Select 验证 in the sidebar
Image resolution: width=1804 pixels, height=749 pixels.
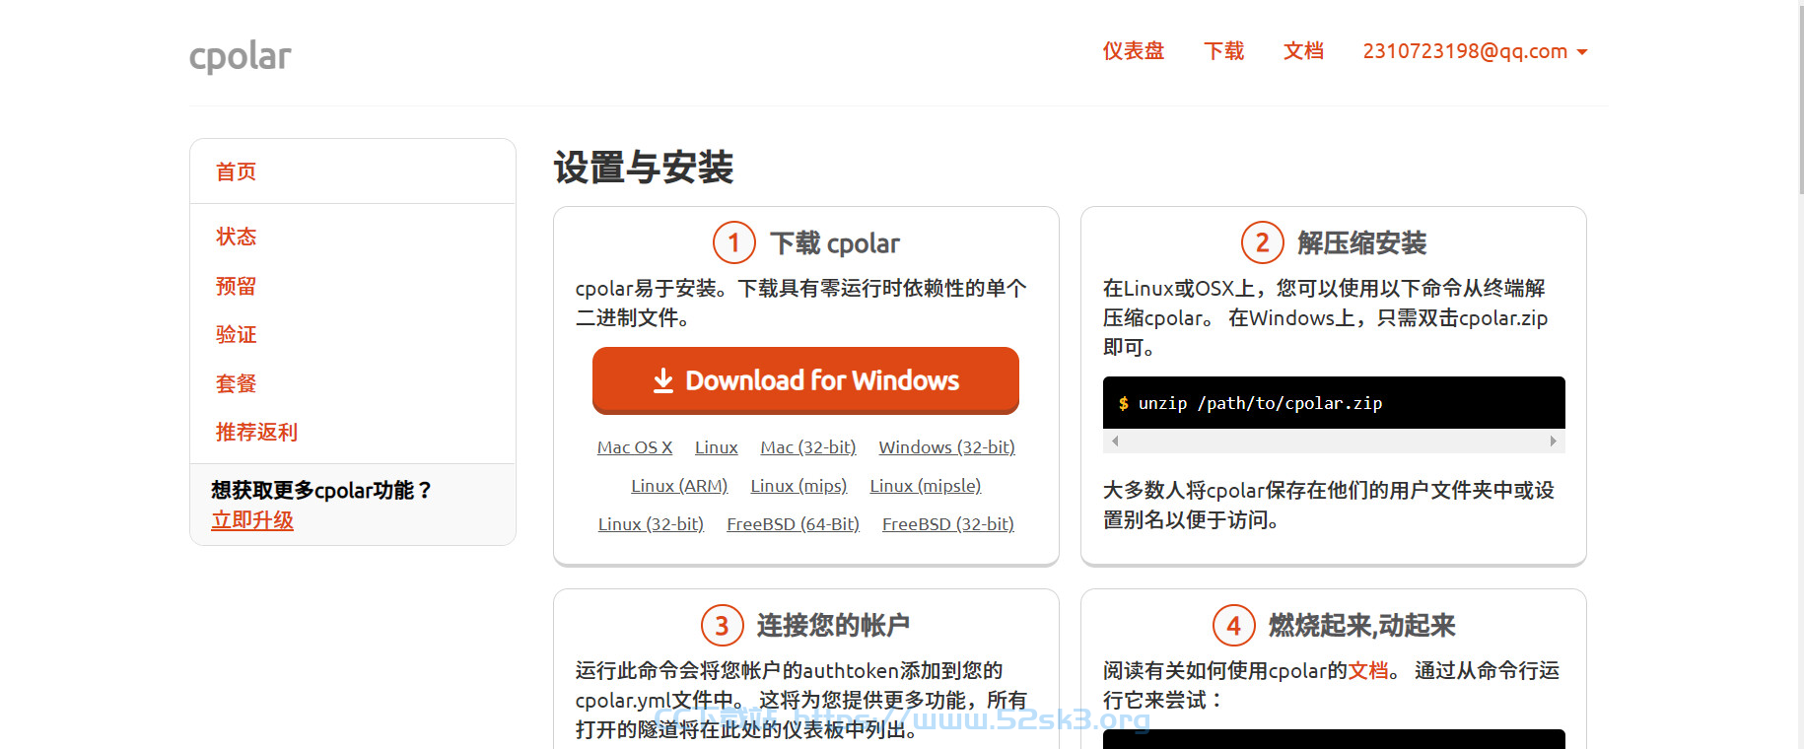[x=237, y=334]
